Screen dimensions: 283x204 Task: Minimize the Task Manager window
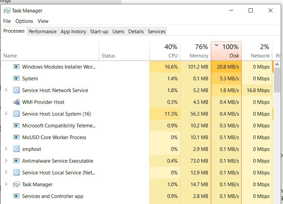point(231,10)
